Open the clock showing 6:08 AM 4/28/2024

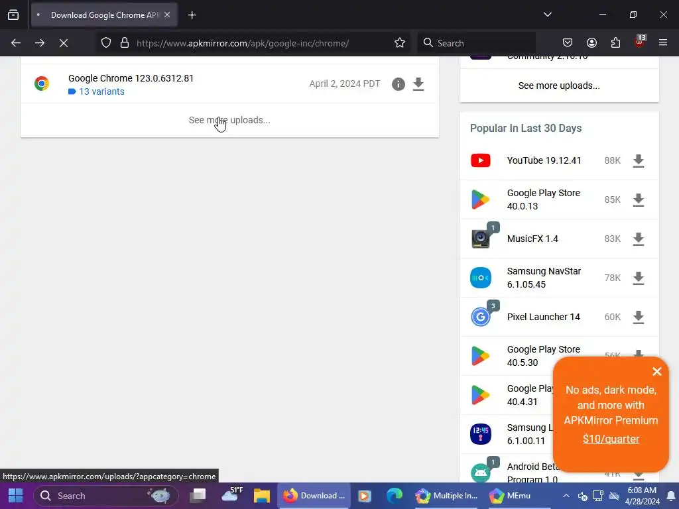tap(642, 496)
